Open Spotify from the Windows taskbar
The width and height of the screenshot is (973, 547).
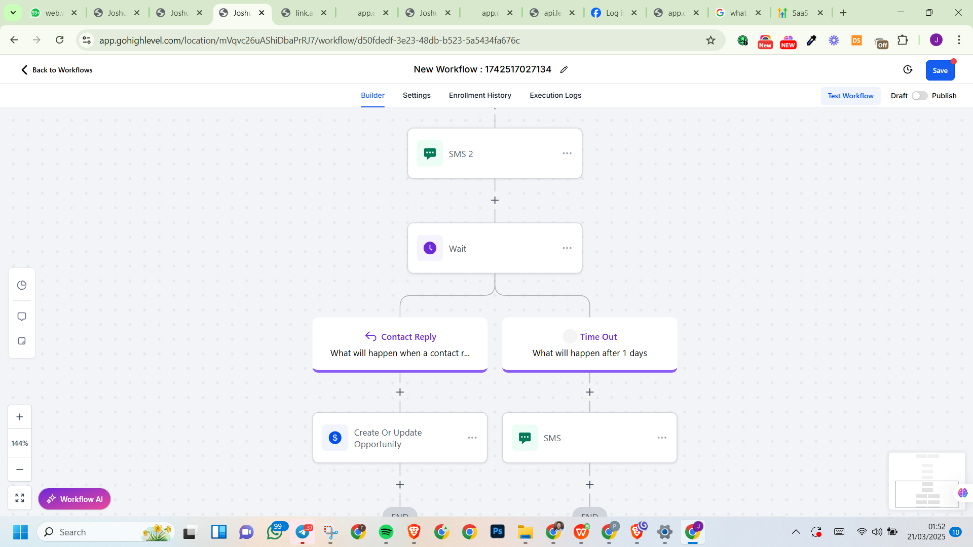click(386, 532)
